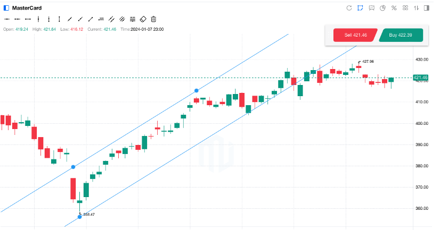The image size is (440, 230).
Task: Toggle the drawing tools icon
Action: pyautogui.click(x=360, y=8)
